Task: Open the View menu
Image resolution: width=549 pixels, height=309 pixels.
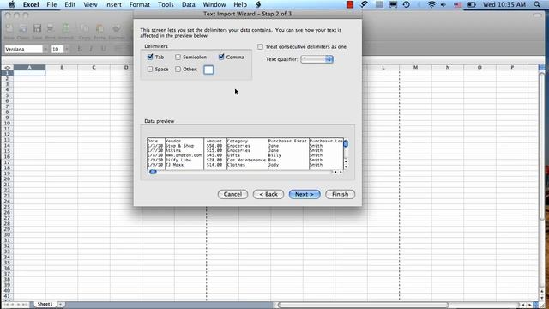Action: click(x=90, y=4)
